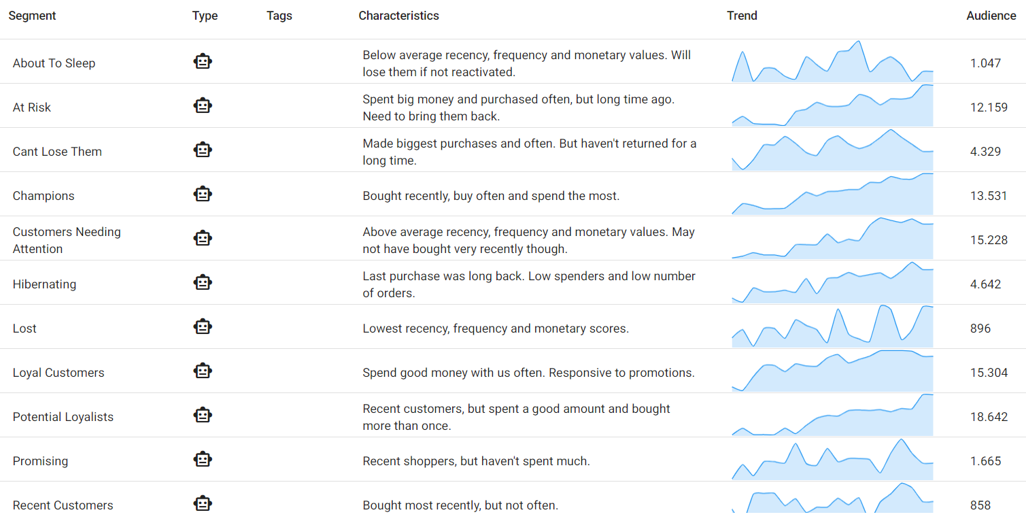Select the robot icon in Promising row
This screenshot has height=521, width=1026.
pos(203,460)
